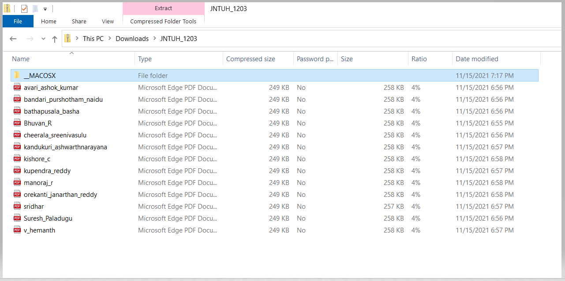Sort files by Date modified column
The image size is (565, 281).
[477, 59]
